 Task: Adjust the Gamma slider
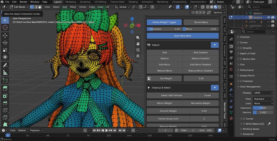(x=263, y=112)
